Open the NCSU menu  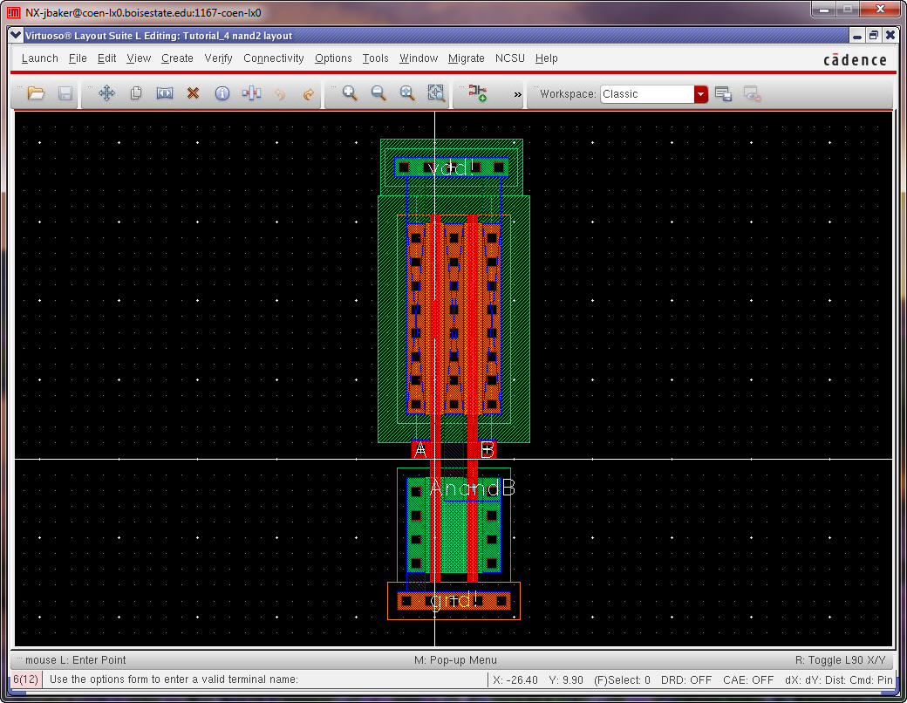(x=510, y=58)
